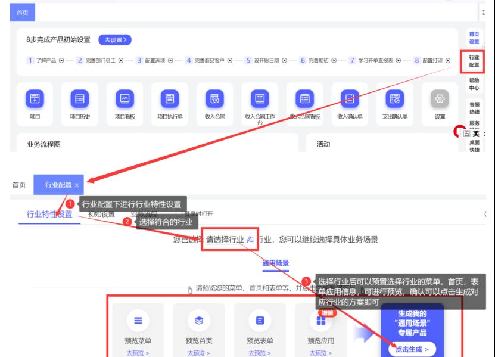
Task: Select the 通用场景 tab
Action: tap(275, 263)
